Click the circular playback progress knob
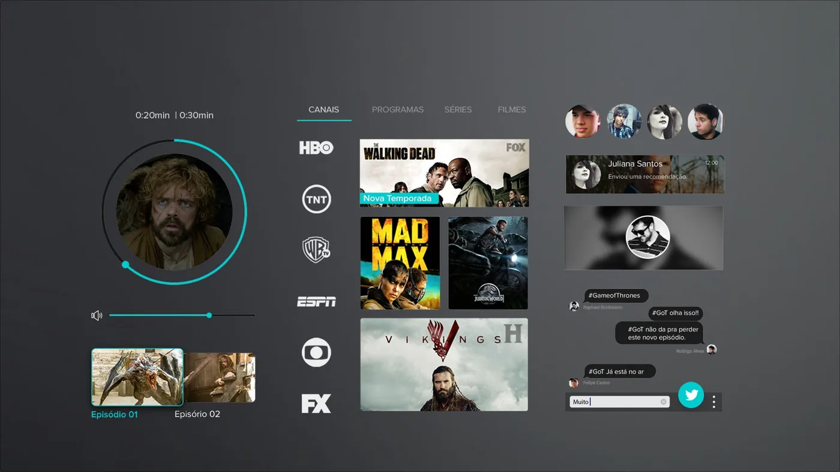 click(x=125, y=264)
